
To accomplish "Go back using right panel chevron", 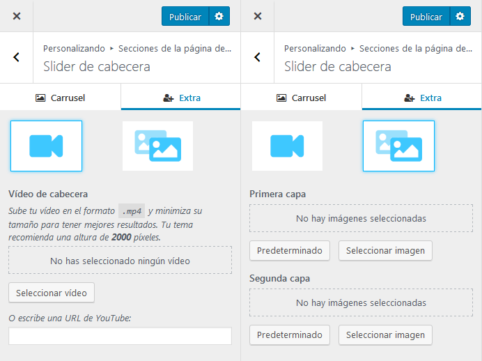I will pyautogui.click(x=258, y=57).
